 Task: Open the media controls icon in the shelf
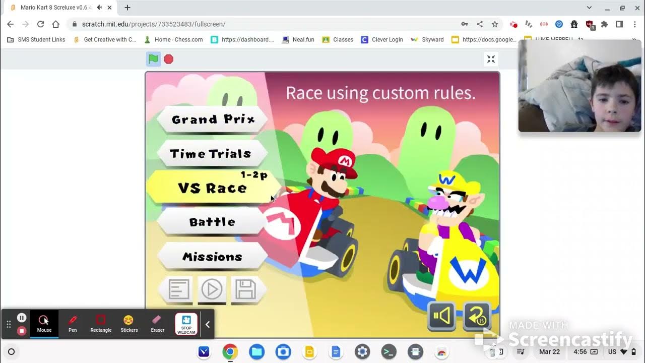coord(521,351)
